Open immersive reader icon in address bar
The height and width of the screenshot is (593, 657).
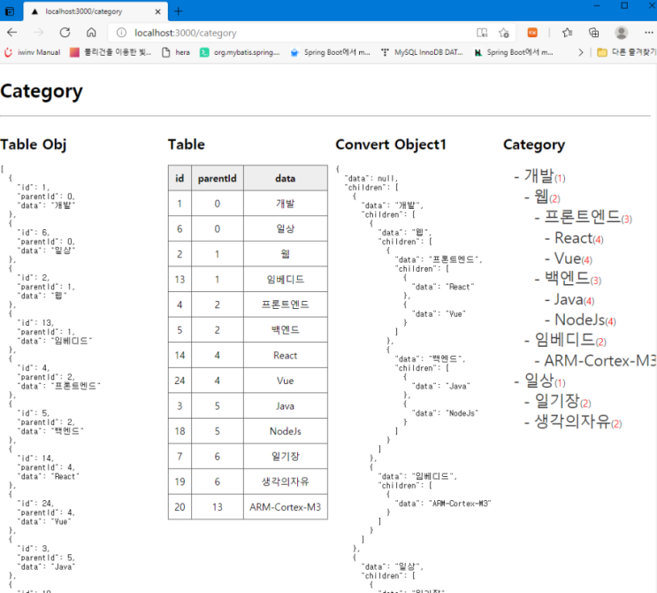482,33
